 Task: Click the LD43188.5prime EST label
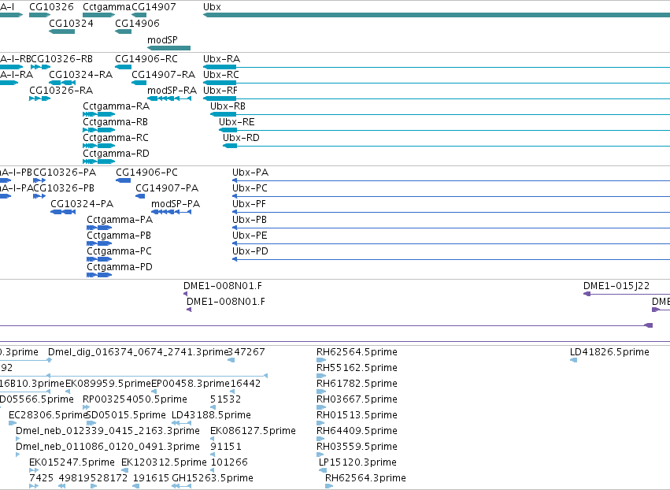[x=211, y=416]
